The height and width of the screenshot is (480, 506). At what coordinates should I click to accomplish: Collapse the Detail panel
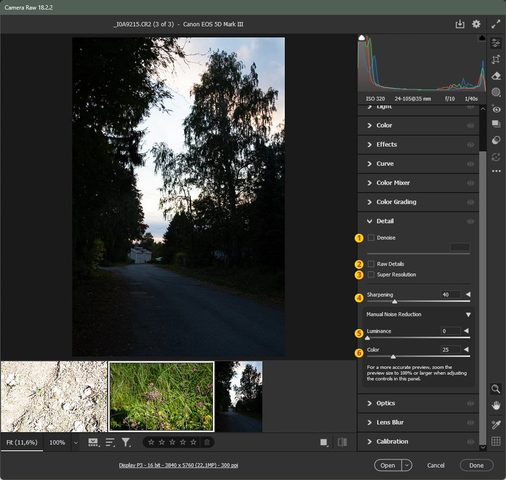pyautogui.click(x=385, y=221)
